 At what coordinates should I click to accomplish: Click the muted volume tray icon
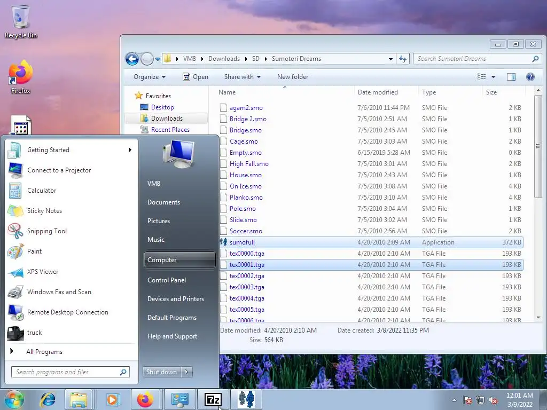click(493, 400)
